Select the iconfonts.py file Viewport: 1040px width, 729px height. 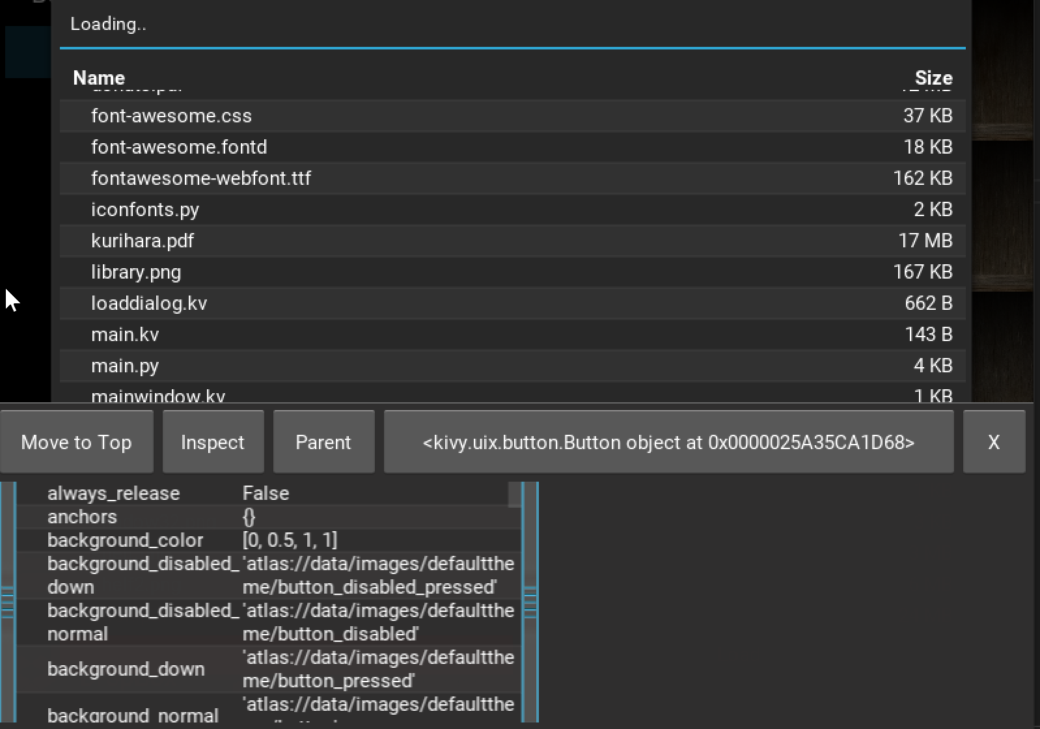point(145,210)
